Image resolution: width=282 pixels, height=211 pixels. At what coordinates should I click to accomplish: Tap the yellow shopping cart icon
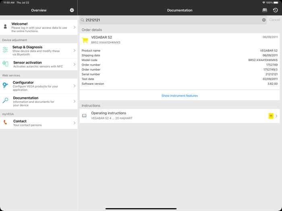[85, 40]
